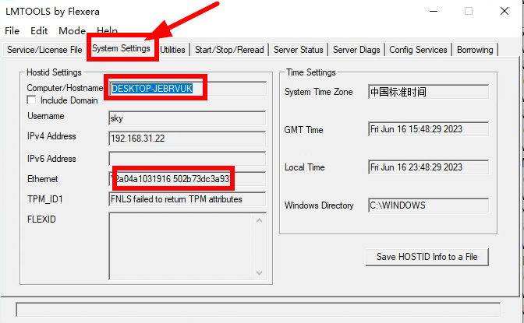This screenshot has width=524, height=323.
Task: Open the File menu
Action: 12,31
